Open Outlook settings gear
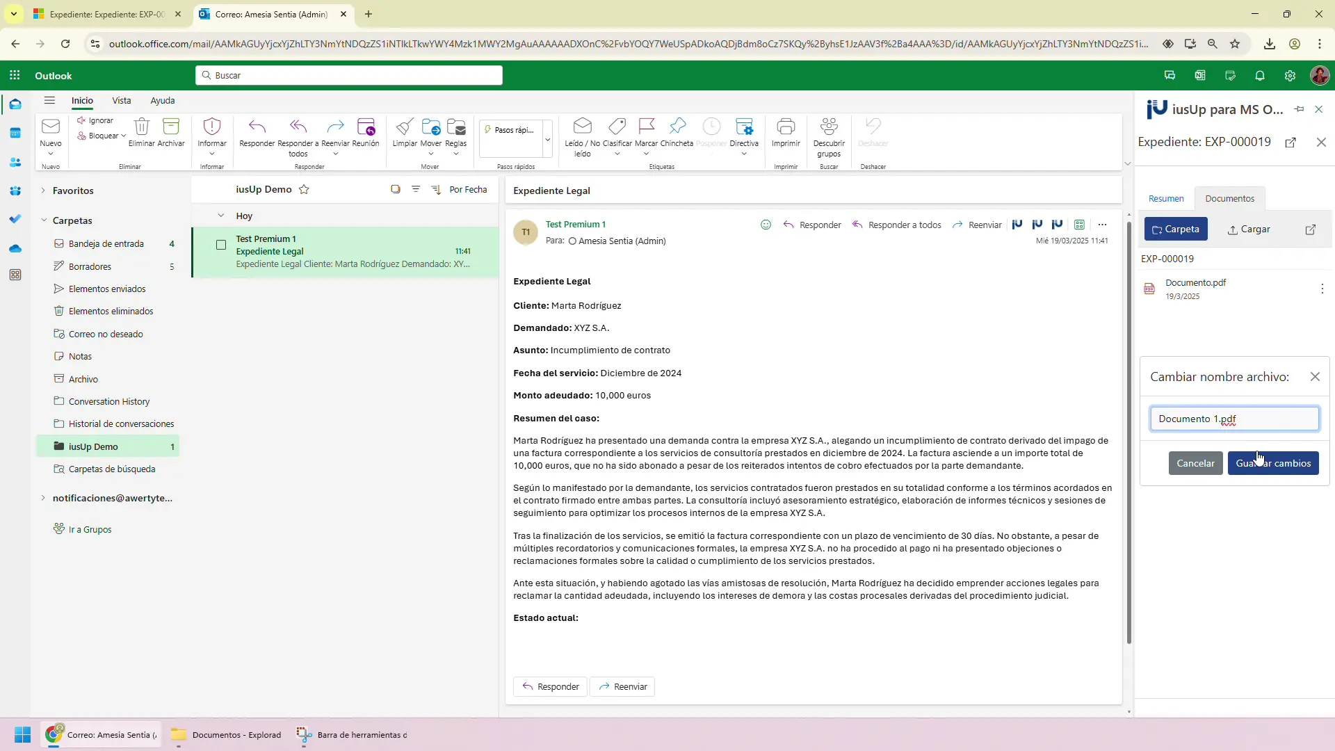 click(x=1290, y=76)
